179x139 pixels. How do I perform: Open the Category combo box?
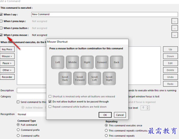point(32,96)
